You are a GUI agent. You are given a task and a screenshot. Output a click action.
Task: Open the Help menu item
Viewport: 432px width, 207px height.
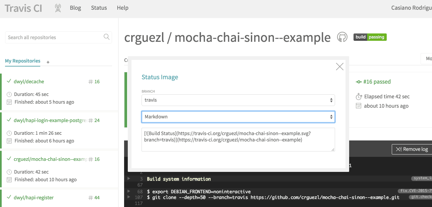[122, 8]
